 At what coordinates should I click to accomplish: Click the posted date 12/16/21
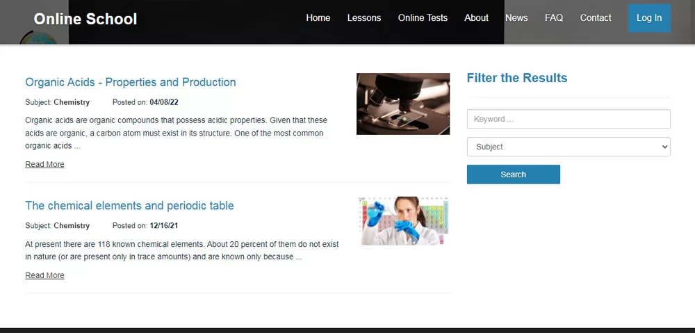pos(164,226)
